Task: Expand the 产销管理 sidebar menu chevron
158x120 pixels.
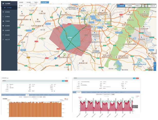Action: (x=15, y=21)
